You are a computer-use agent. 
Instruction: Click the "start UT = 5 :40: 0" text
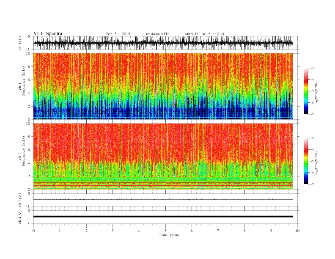[x=204, y=34]
